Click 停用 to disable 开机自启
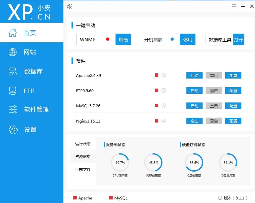255x203 pixels. [188, 39]
